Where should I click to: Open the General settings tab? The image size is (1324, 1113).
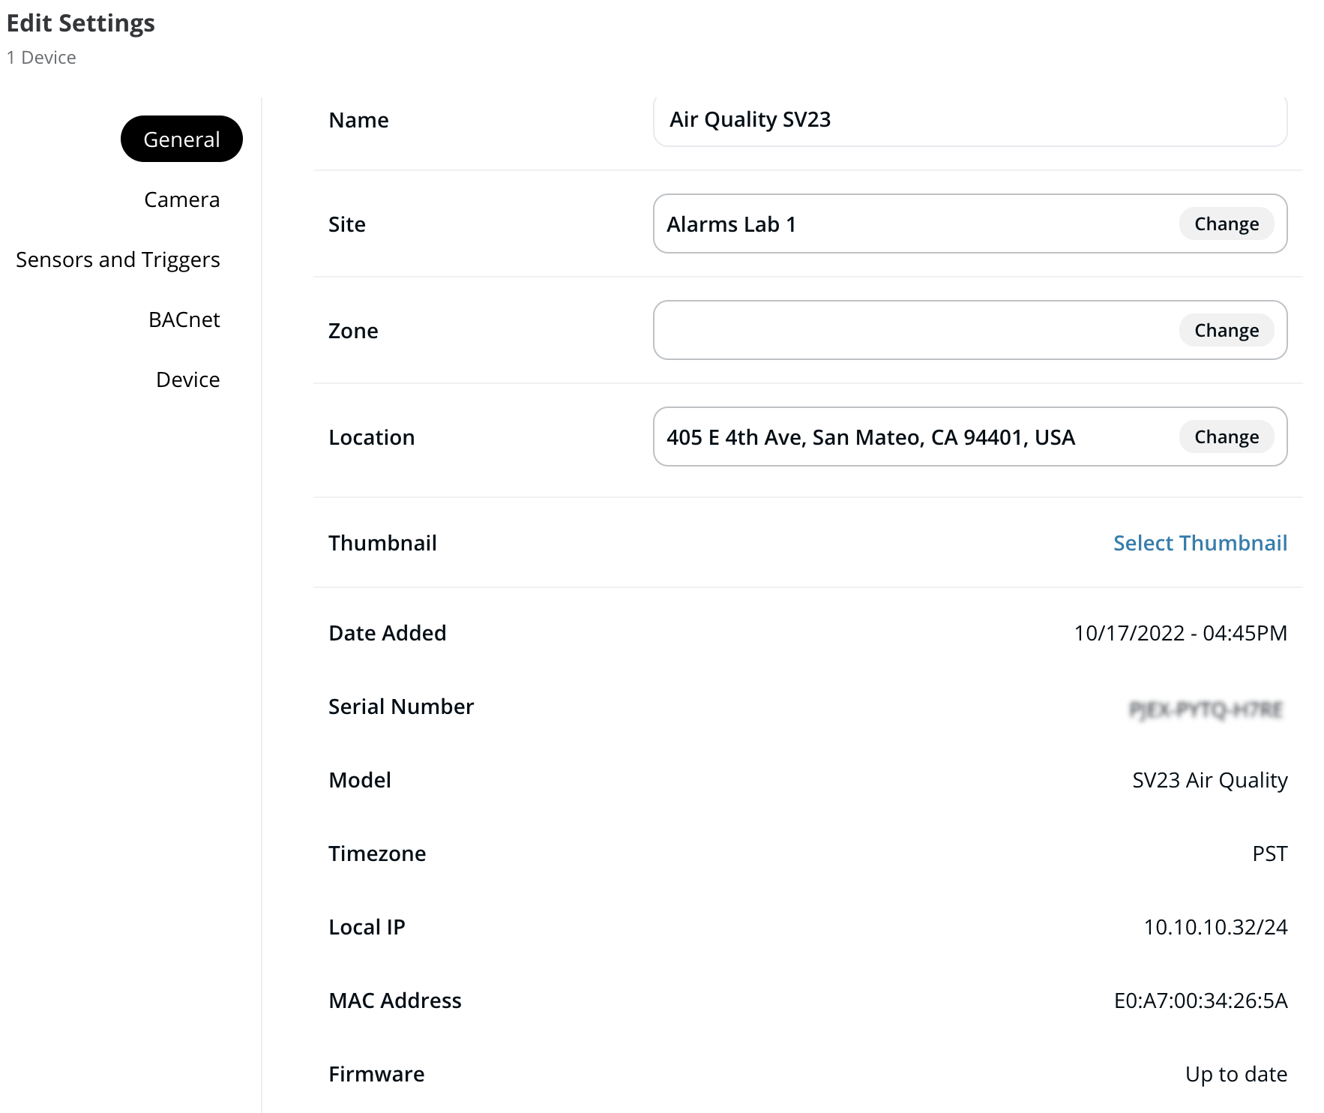(181, 139)
